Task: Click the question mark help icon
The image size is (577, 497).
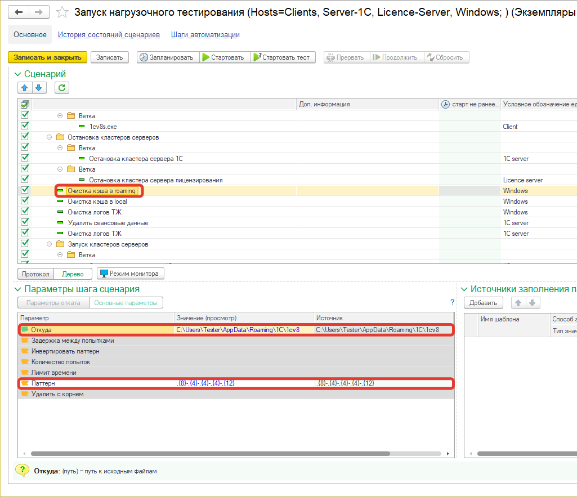Action: pyautogui.click(x=452, y=302)
